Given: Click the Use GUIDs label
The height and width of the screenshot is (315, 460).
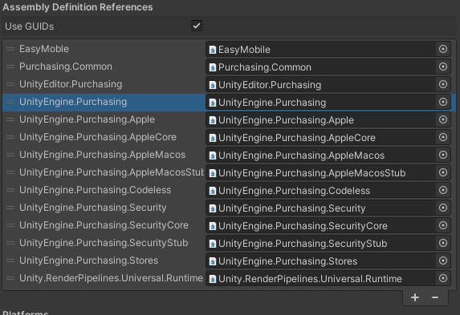Looking at the screenshot, I should [x=30, y=26].
